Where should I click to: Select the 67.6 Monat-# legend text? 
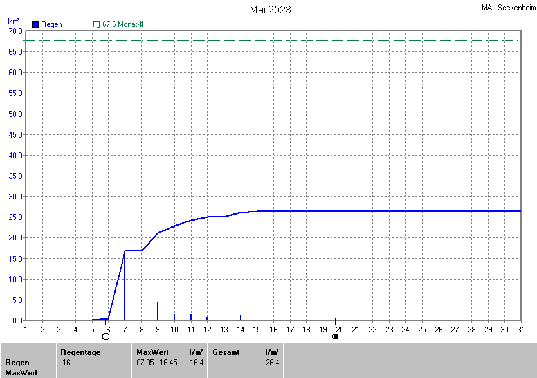click(123, 24)
